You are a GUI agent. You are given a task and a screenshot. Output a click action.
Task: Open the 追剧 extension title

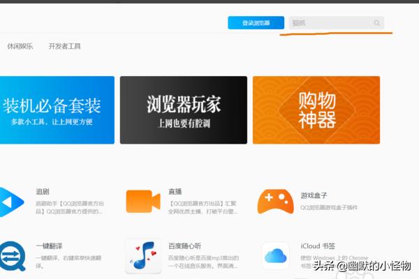[43, 191]
